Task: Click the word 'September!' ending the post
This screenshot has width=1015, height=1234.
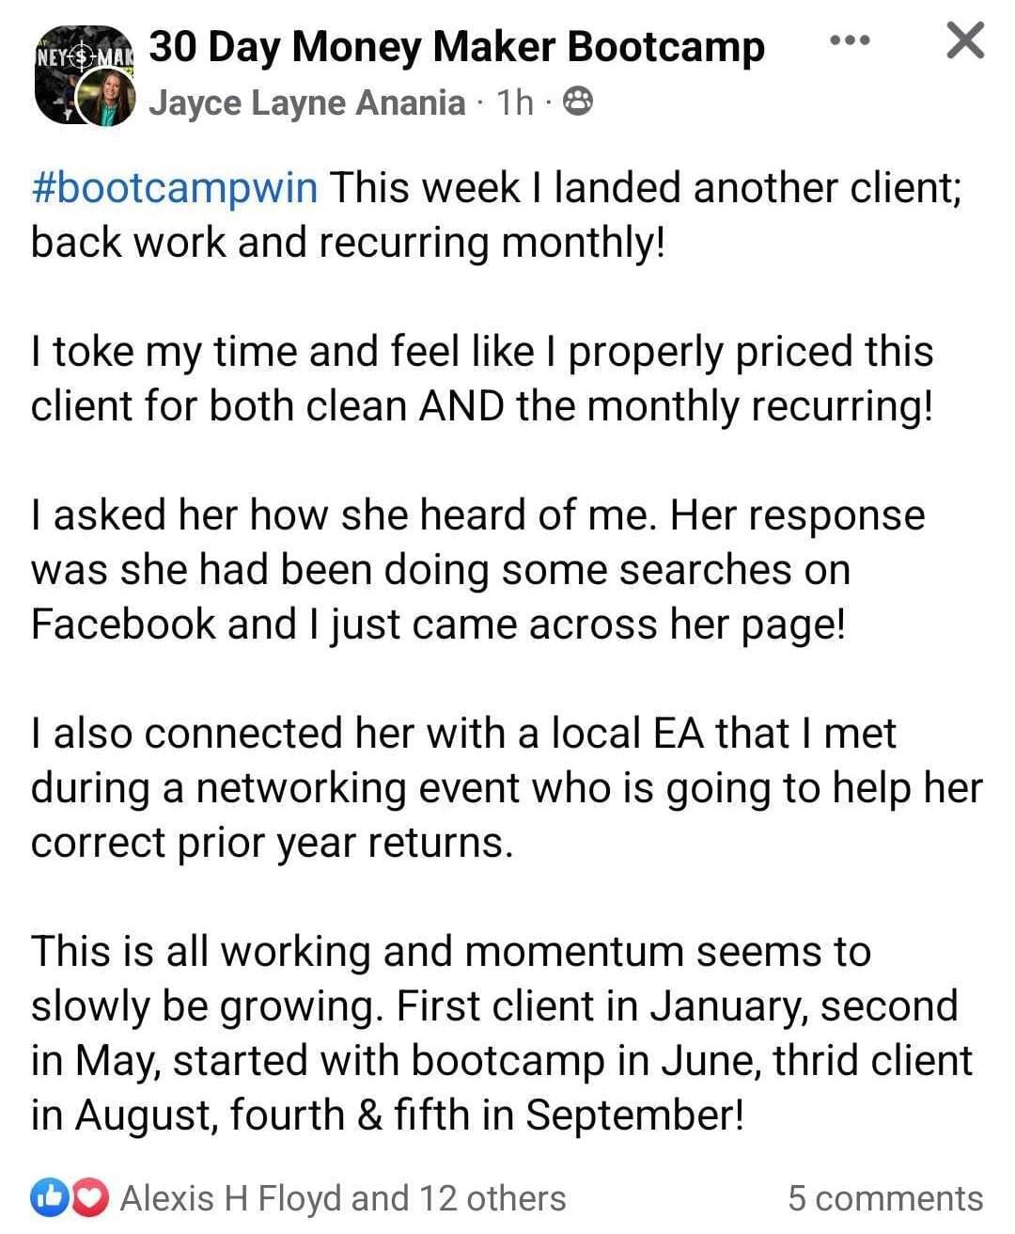Action: click(634, 1115)
